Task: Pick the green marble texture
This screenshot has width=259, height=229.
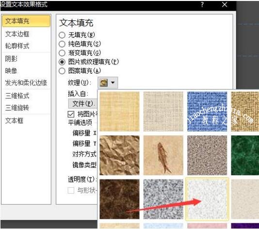Action: click(x=245, y=155)
